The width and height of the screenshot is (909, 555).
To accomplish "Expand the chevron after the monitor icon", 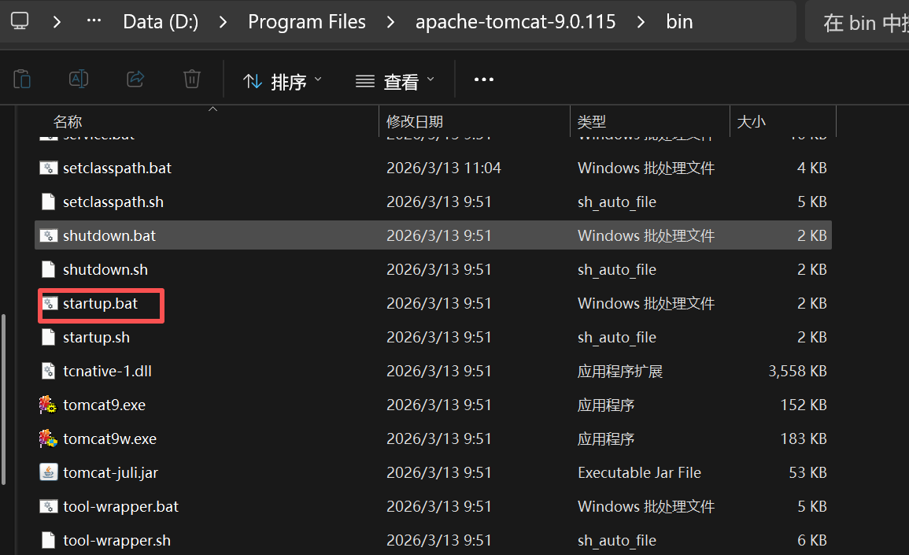I will point(57,22).
